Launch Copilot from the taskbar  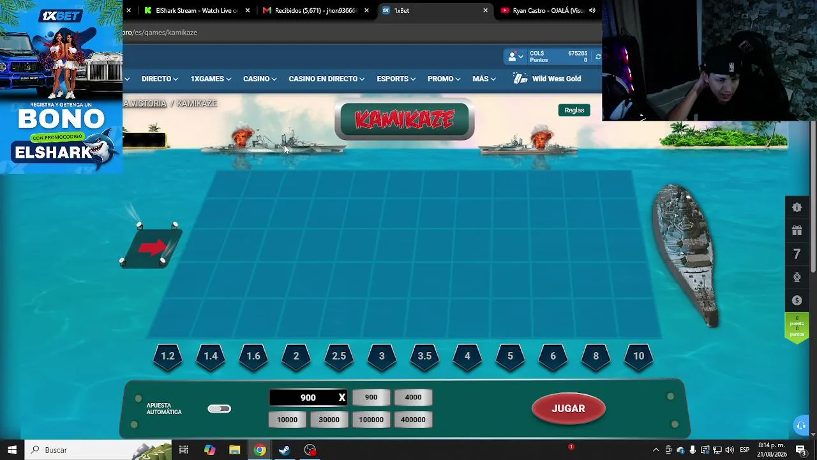coord(209,450)
